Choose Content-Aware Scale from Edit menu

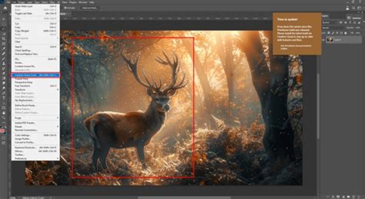(35, 75)
